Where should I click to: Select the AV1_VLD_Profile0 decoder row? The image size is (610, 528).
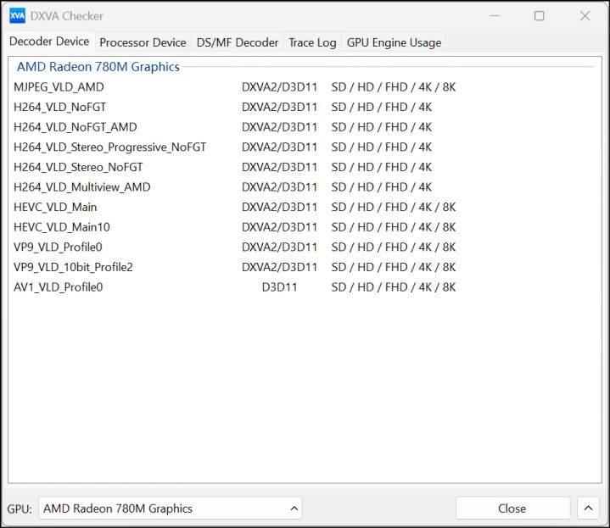pos(59,287)
